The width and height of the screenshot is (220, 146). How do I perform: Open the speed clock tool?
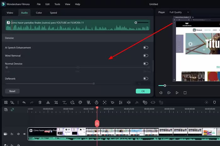click(x=72, y=102)
